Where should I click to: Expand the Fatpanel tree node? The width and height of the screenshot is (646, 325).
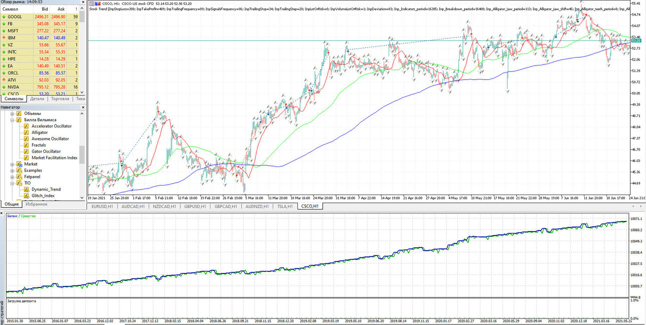(x=12, y=176)
